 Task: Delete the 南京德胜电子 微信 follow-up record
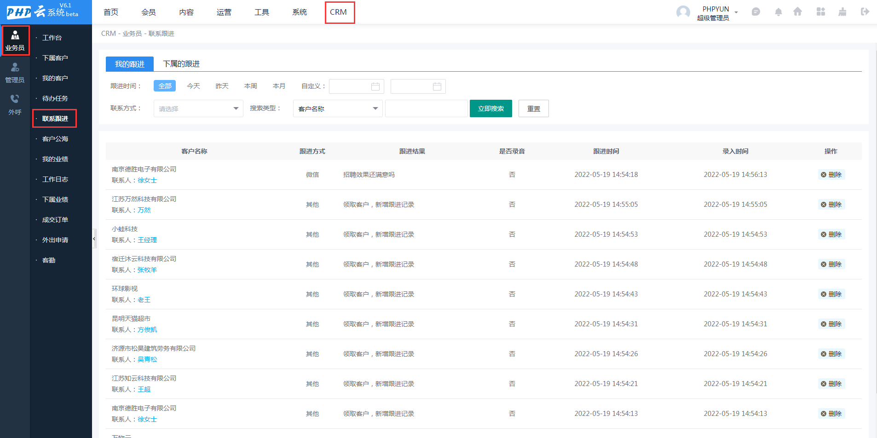(831, 175)
